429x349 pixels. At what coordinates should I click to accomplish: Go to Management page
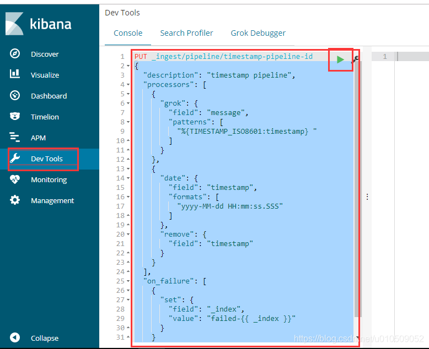point(52,201)
